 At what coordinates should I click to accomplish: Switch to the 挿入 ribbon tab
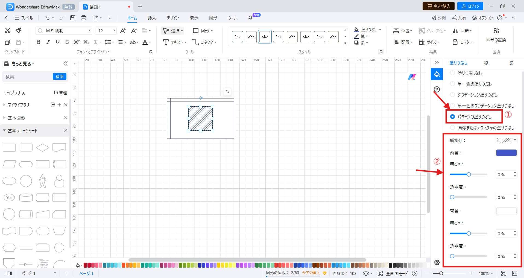click(x=152, y=18)
